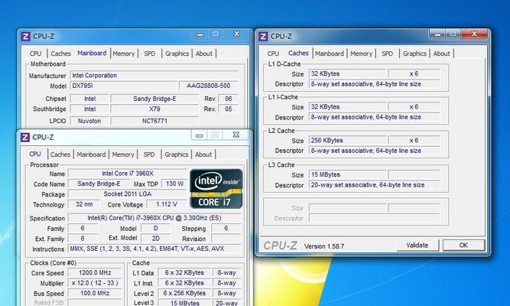Open Mainboard tab in the front CPU window

pos(91,155)
